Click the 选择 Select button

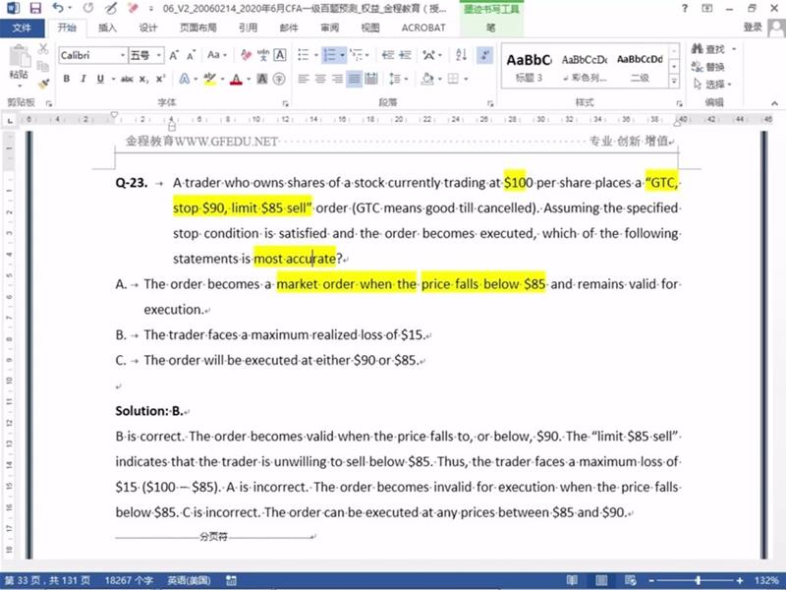(712, 84)
